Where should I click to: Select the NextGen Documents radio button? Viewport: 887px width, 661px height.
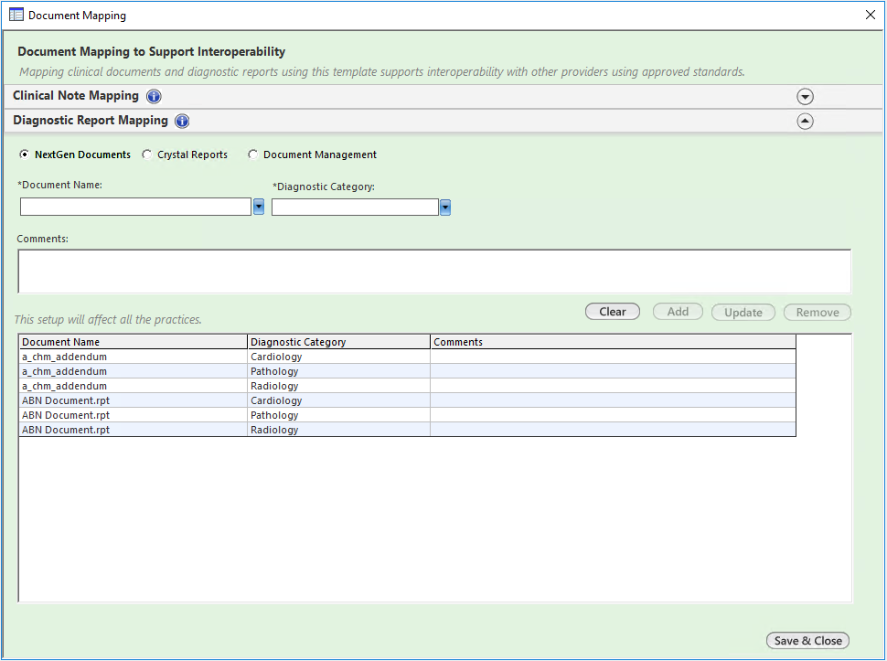click(25, 155)
